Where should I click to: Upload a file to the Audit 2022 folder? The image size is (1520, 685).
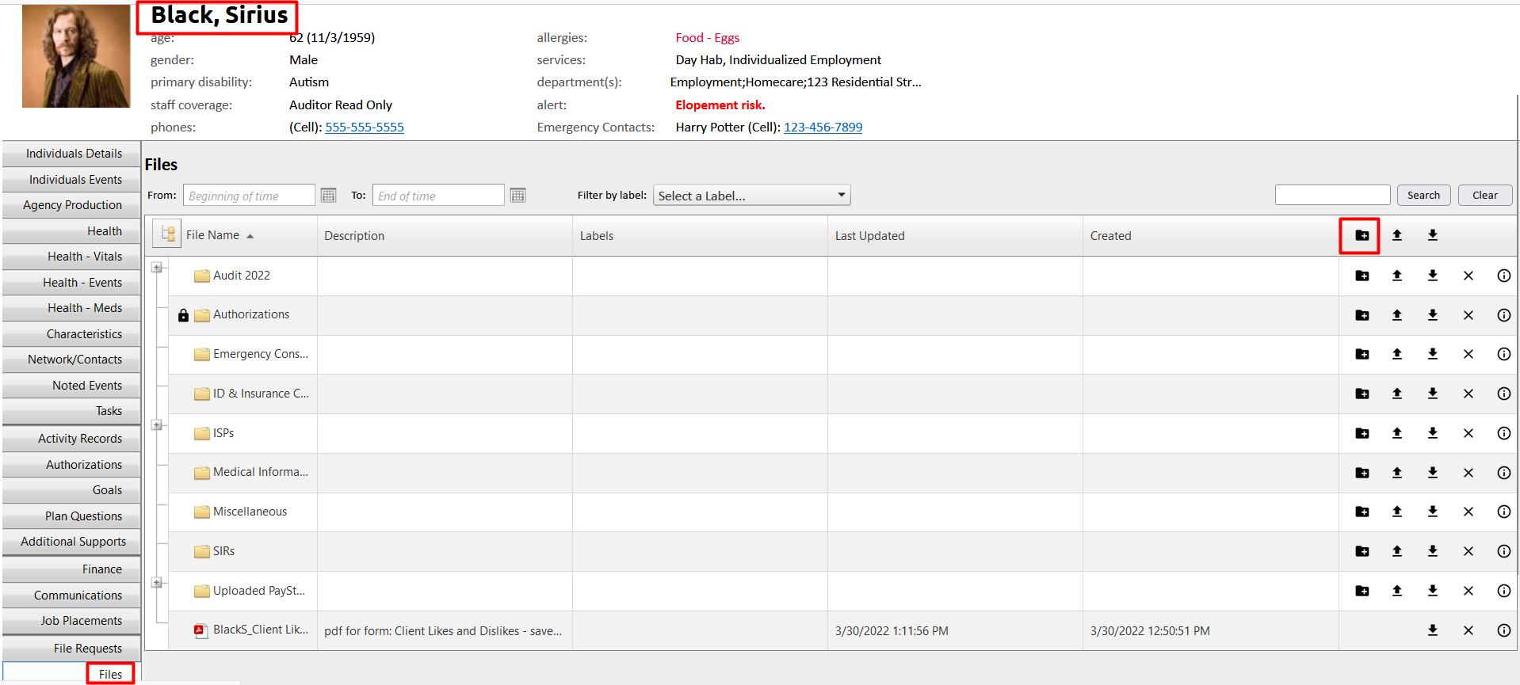(1397, 276)
